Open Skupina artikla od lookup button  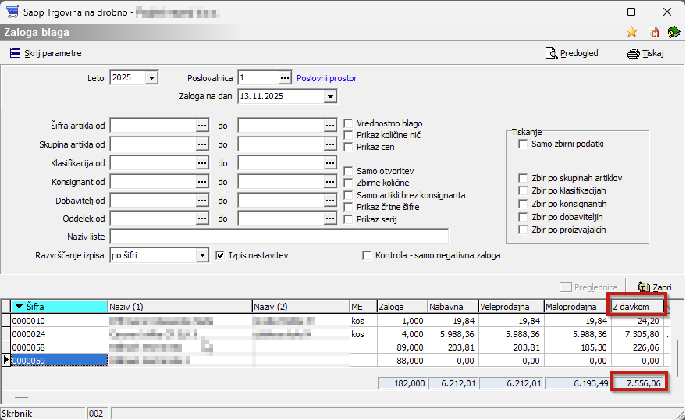[x=201, y=144]
